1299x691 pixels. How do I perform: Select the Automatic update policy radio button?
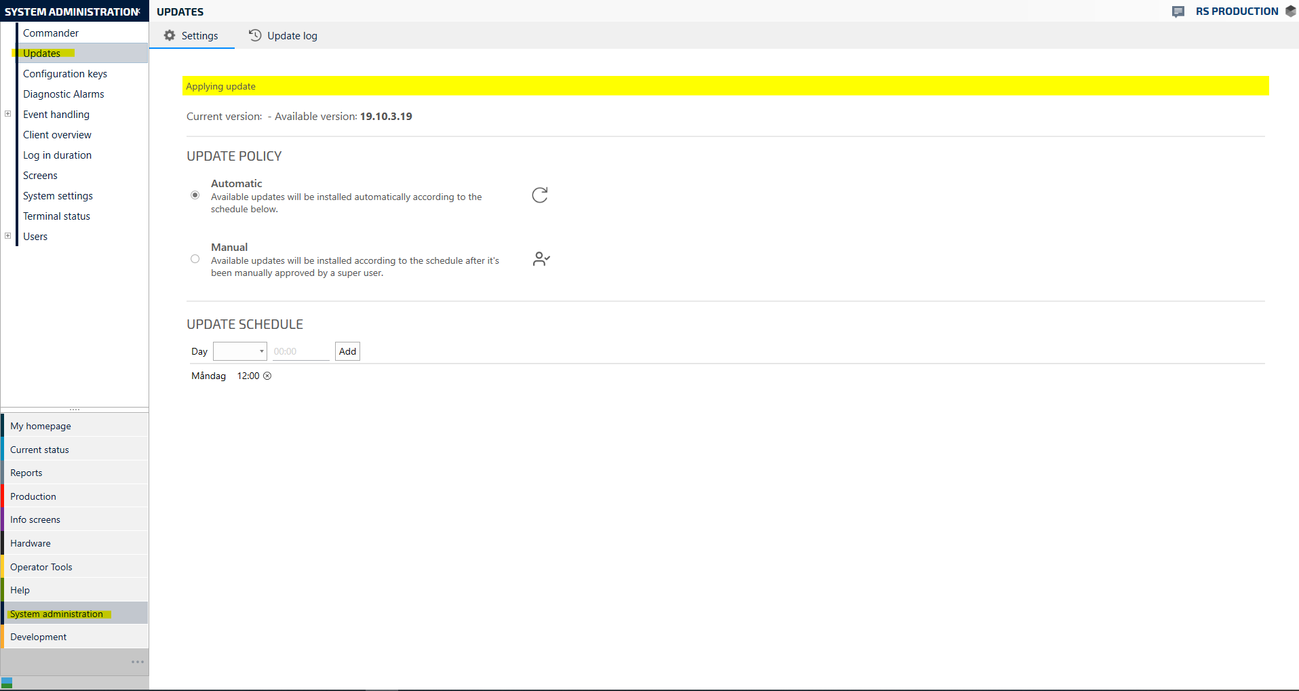coord(195,195)
